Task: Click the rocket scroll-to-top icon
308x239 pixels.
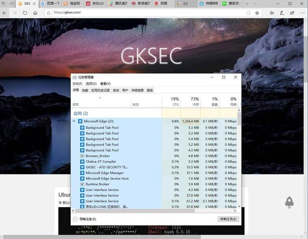Action: tap(289, 202)
